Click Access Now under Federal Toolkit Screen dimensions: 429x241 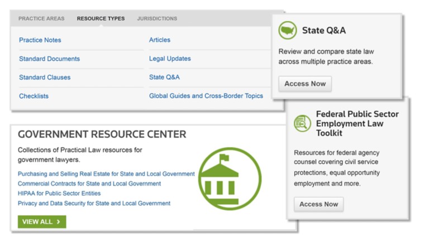point(319,204)
